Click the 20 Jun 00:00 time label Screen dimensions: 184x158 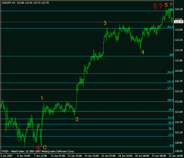point(142,156)
